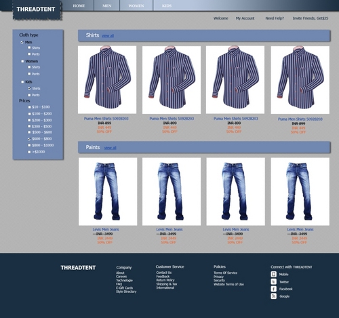Open Invite Friends, Get$25 link
The image size is (339, 318).
coord(311,18)
